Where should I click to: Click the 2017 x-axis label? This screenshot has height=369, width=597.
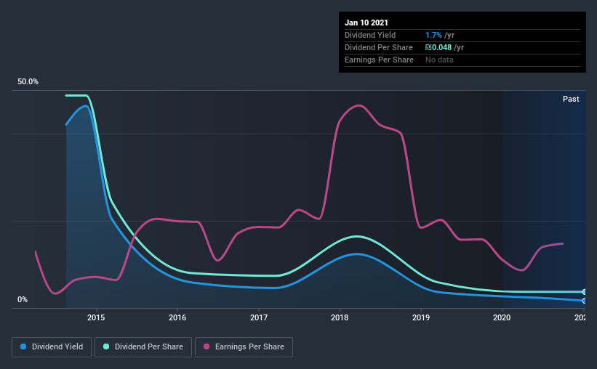coord(259,317)
